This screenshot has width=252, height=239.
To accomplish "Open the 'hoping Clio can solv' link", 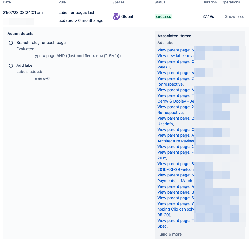I will pyautogui.click(x=176, y=209).
